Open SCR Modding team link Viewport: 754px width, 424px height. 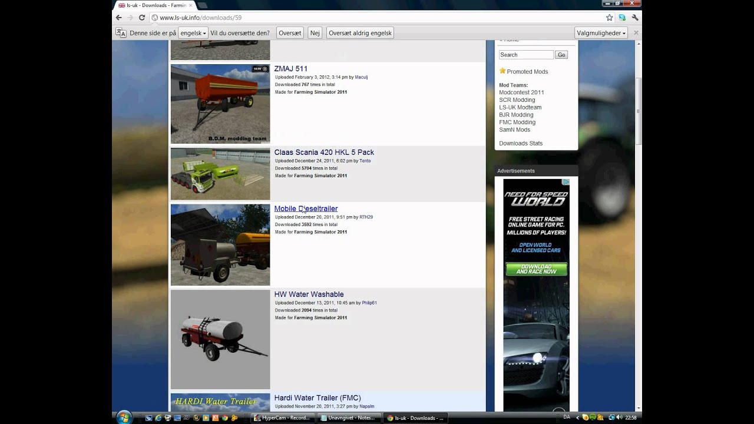tap(517, 100)
